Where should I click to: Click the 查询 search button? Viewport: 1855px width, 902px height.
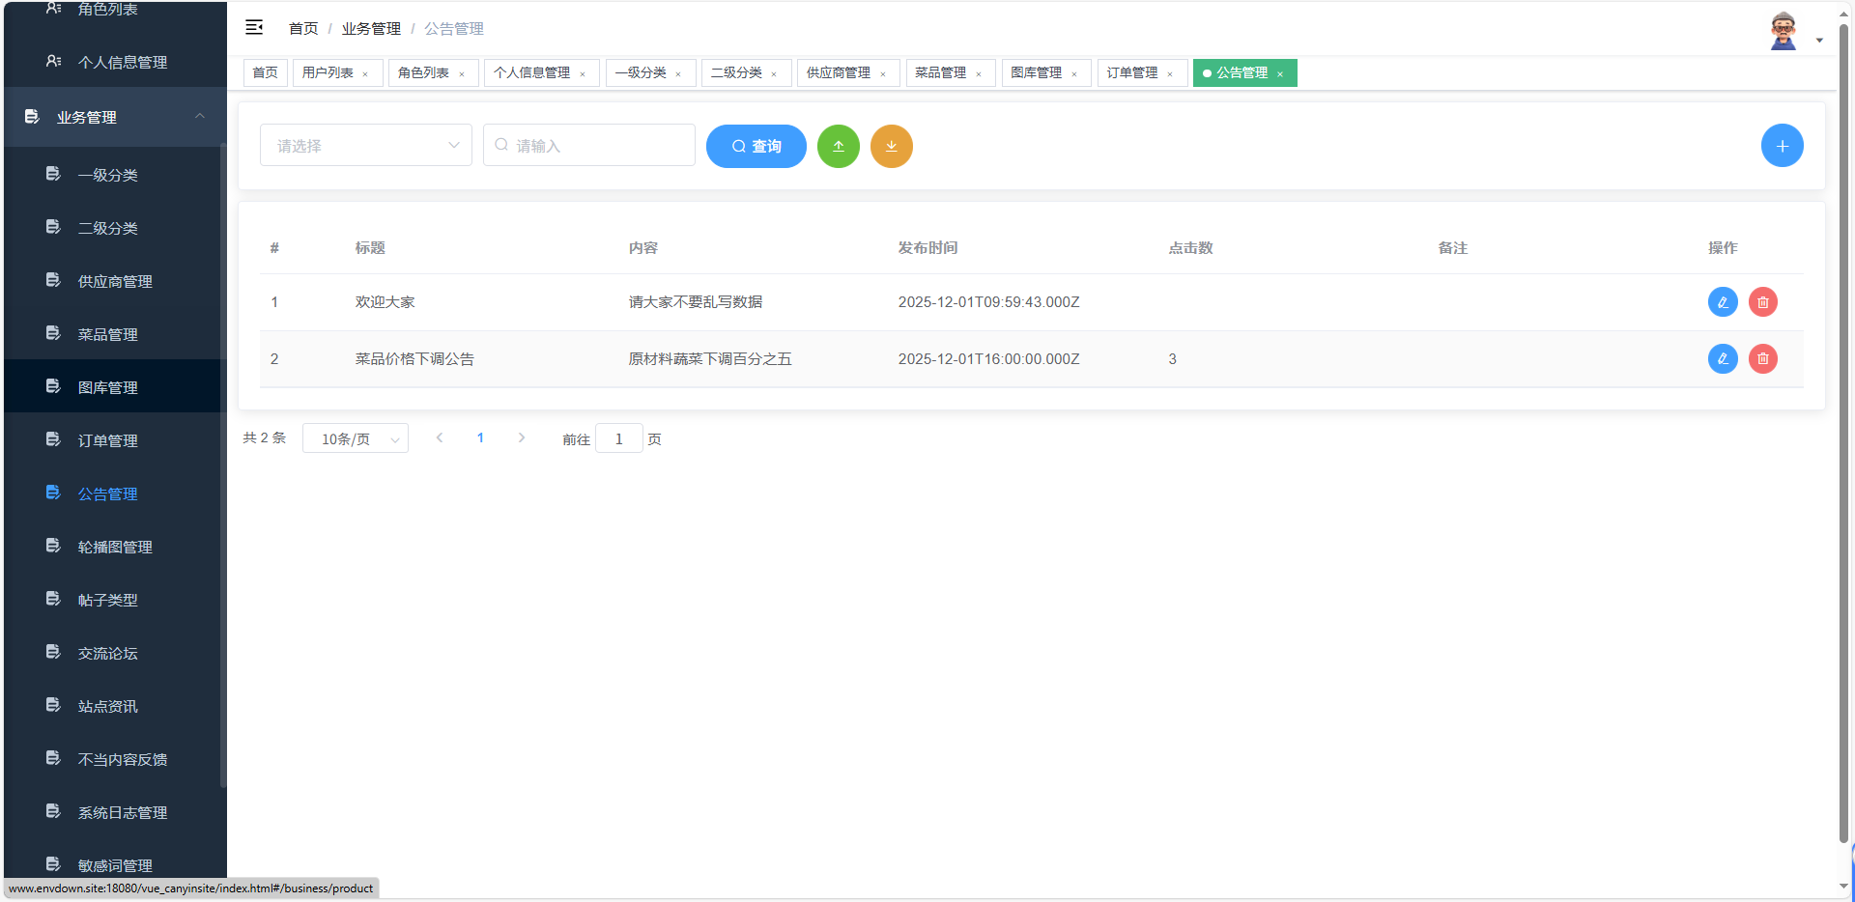[756, 146]
